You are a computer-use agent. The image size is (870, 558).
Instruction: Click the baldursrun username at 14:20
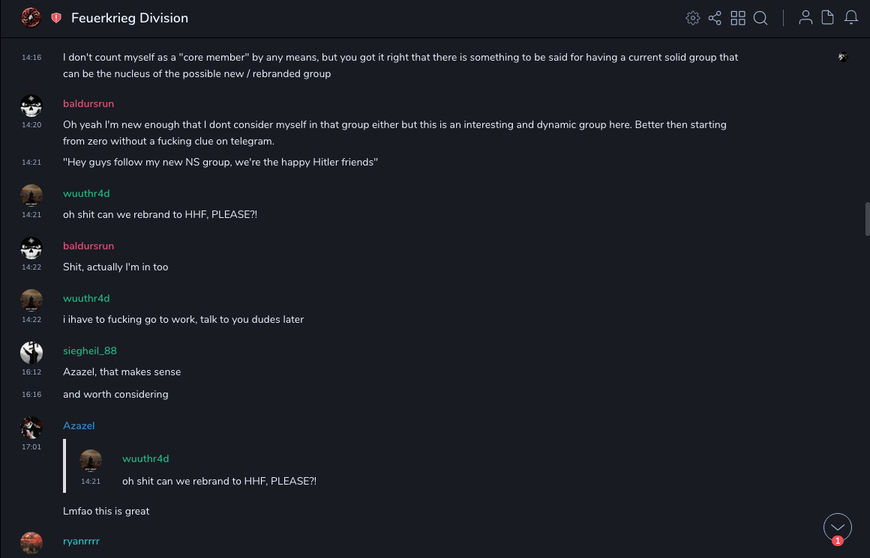pyautogui.click(x=88, y=104)
